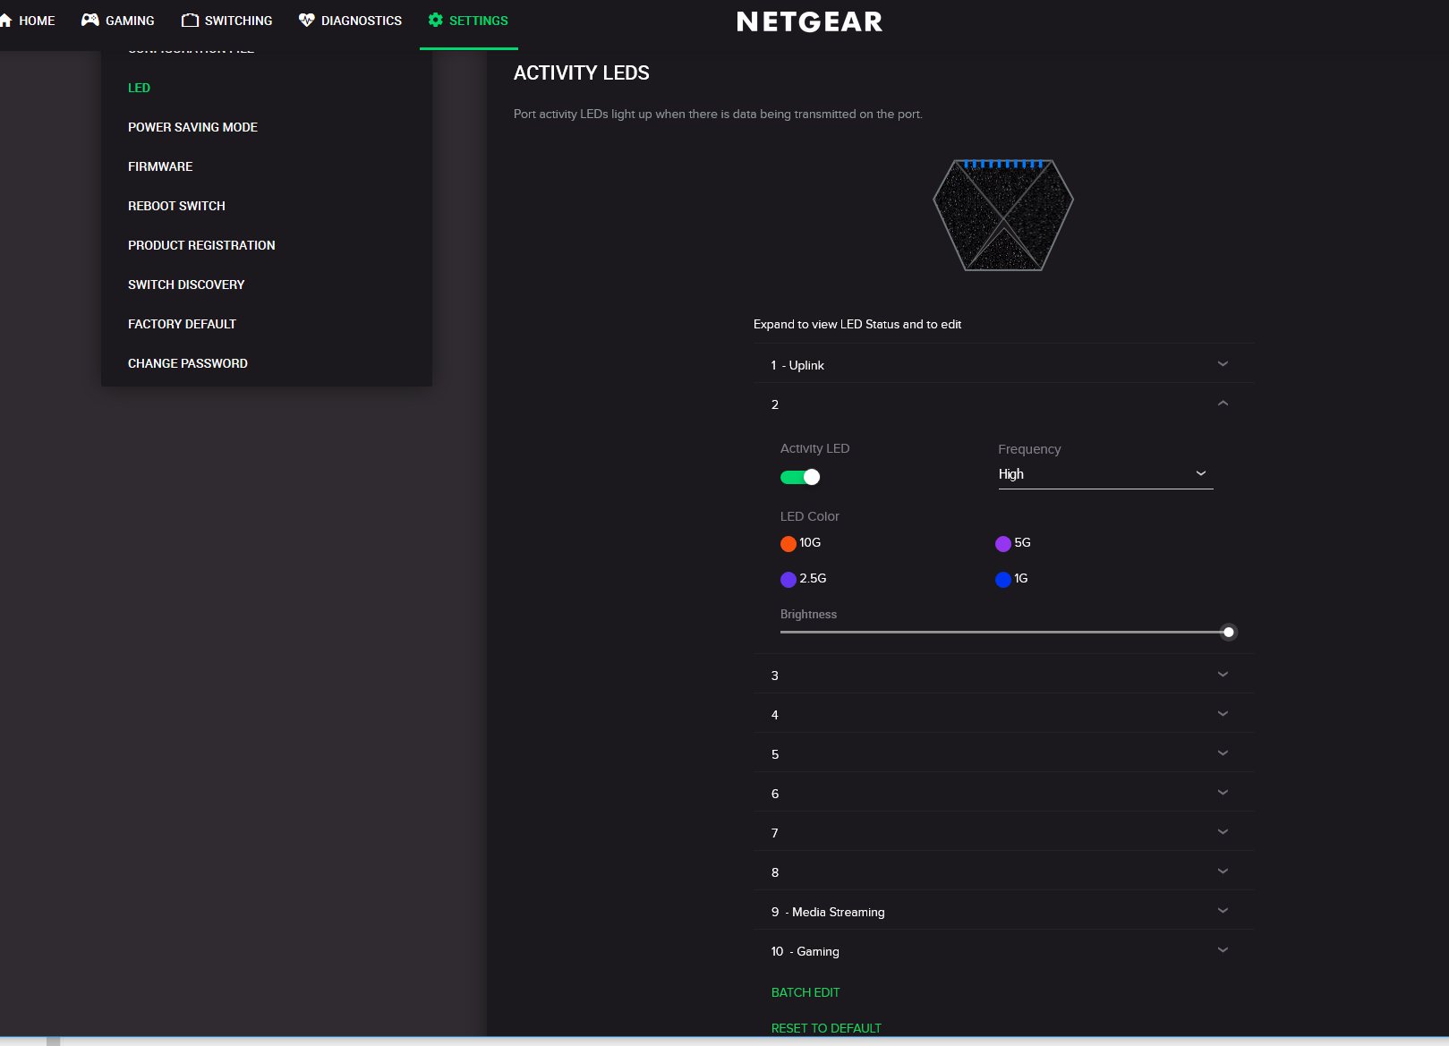Collapse the port 2 section
This screenshot has height=1046, width=1449.
click(1223, 404)
